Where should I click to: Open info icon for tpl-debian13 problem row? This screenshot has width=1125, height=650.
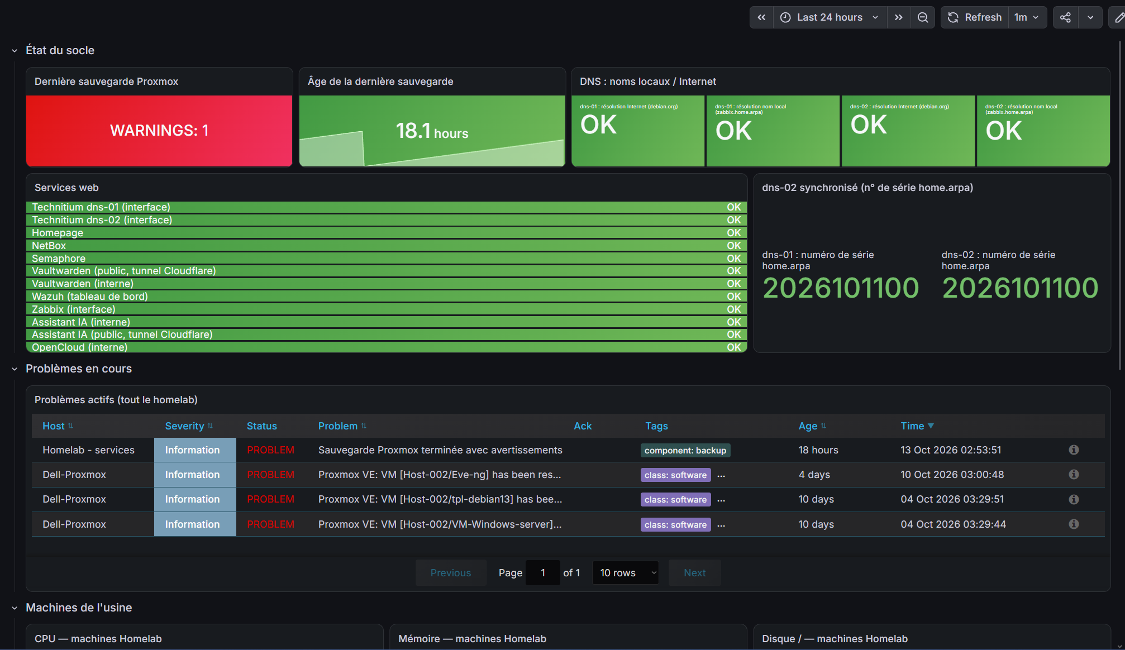[1074, 499]
